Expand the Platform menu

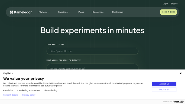(x=44, y=12)
